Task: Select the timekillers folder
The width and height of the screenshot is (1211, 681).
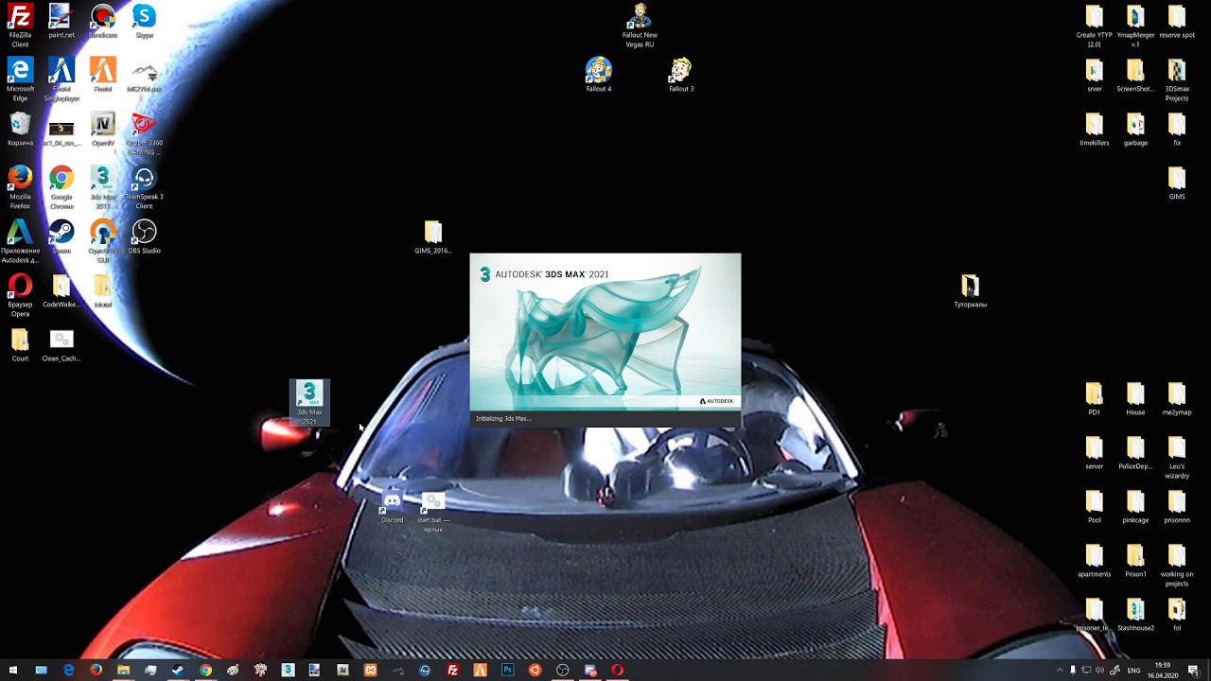Action: [x=1095, y=129]
